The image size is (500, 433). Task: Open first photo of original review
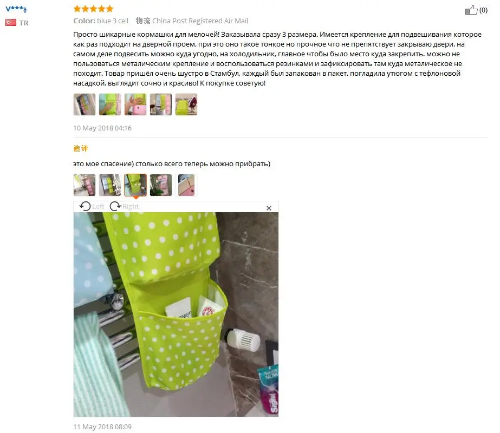(85, 104)
